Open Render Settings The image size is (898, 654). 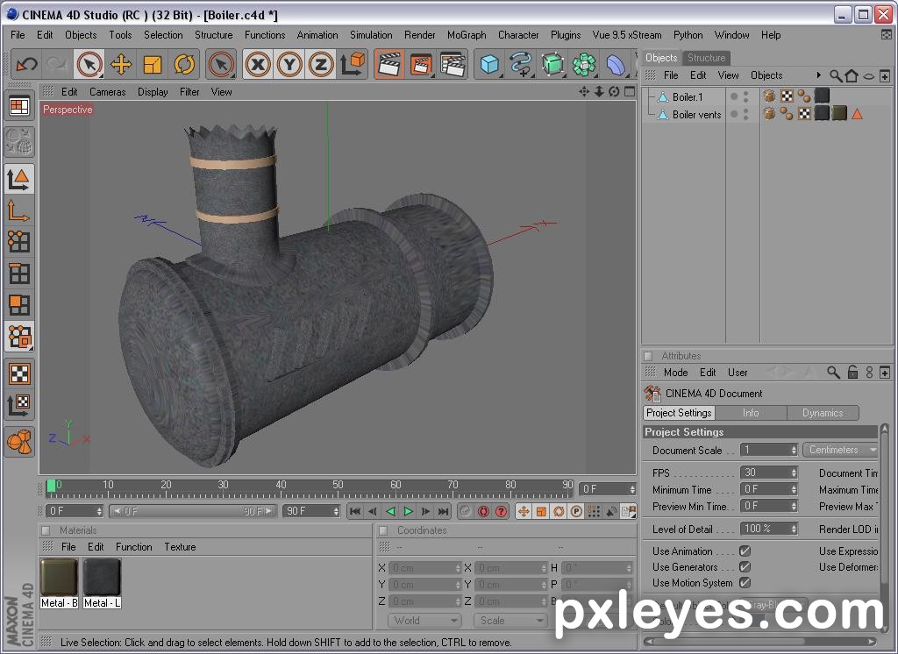453,64
